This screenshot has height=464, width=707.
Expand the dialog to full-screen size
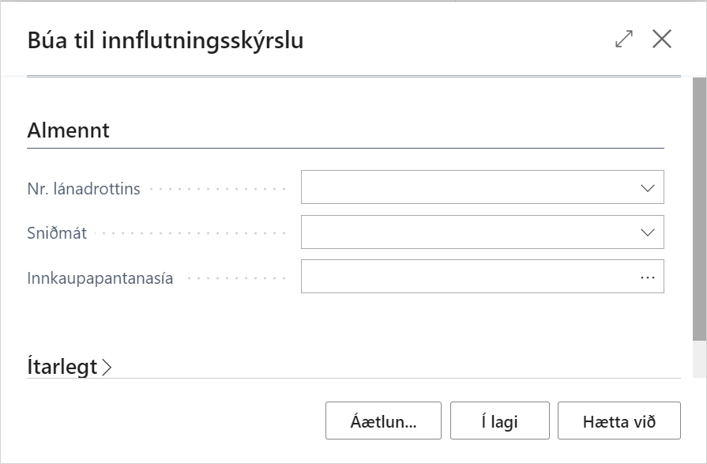624,40
